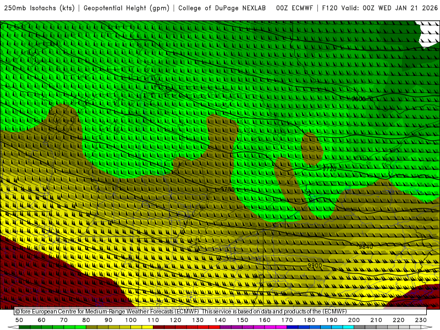Click the 50 value on the color scale
The height and width of the screenshot is (330, 440).
tap(19, 320)
